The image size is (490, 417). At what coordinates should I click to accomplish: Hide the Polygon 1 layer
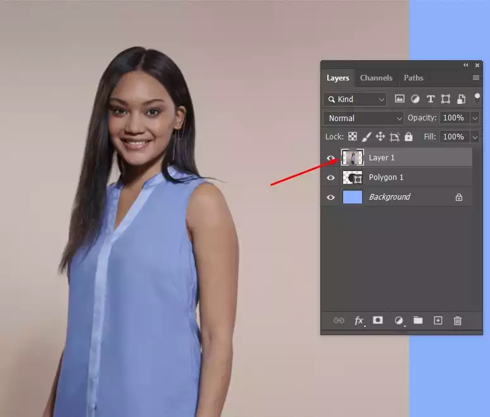(330, 177)
